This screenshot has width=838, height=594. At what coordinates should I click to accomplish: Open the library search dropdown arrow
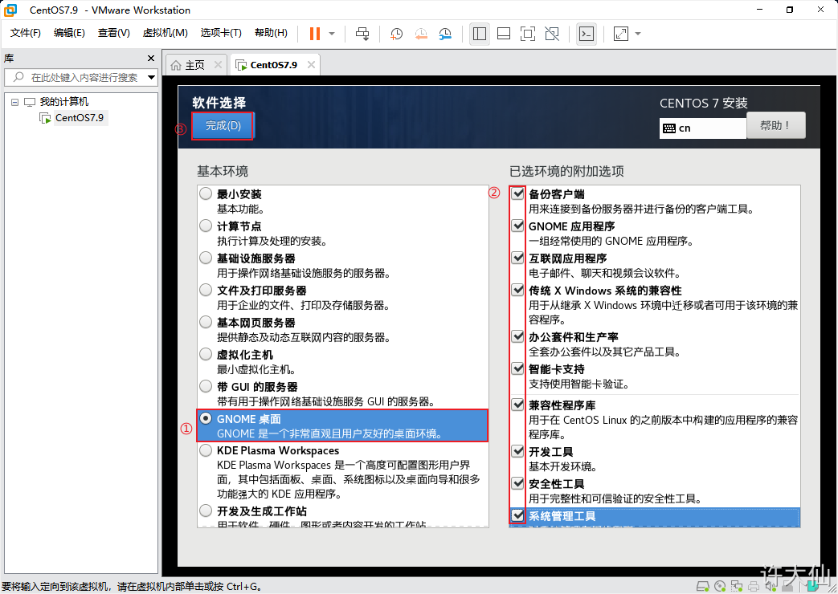pos(151,77)
